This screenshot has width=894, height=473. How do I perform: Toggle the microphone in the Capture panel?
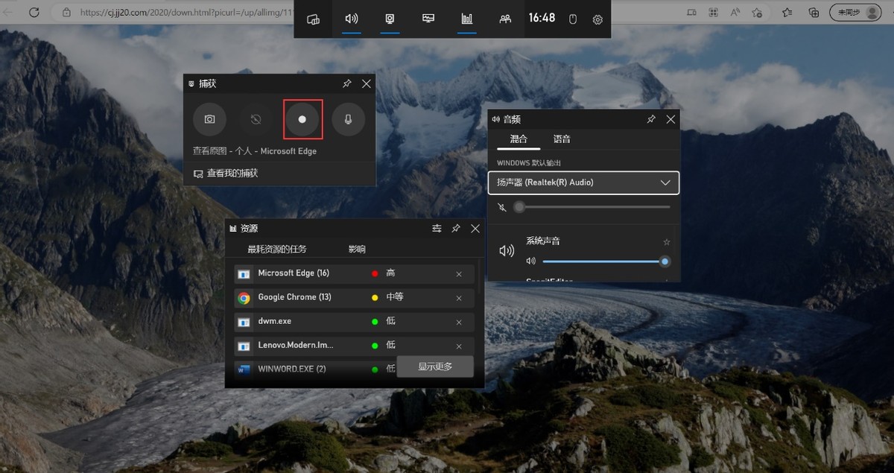click(348, 119)
